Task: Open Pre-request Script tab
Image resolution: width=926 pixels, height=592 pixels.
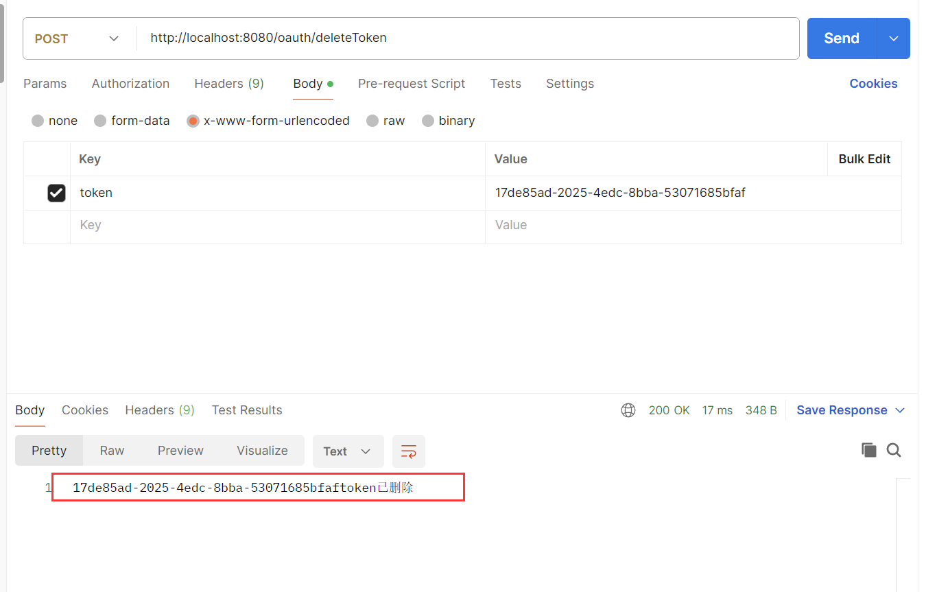Action: [412, 84]
